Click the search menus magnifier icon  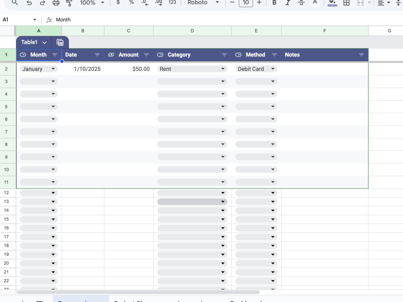(x=15, y=2)
